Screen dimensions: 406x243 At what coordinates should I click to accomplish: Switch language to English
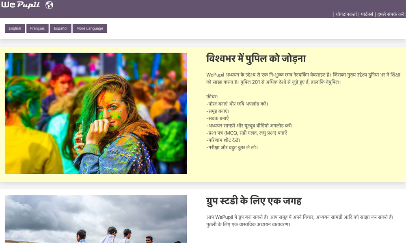(x=15, y=28)
